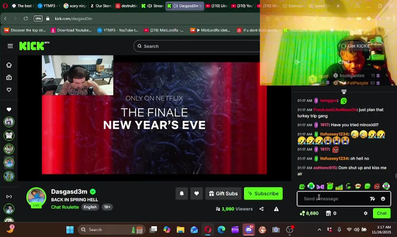
Task: Open Download Youtube bookmark
Action: 71,30
